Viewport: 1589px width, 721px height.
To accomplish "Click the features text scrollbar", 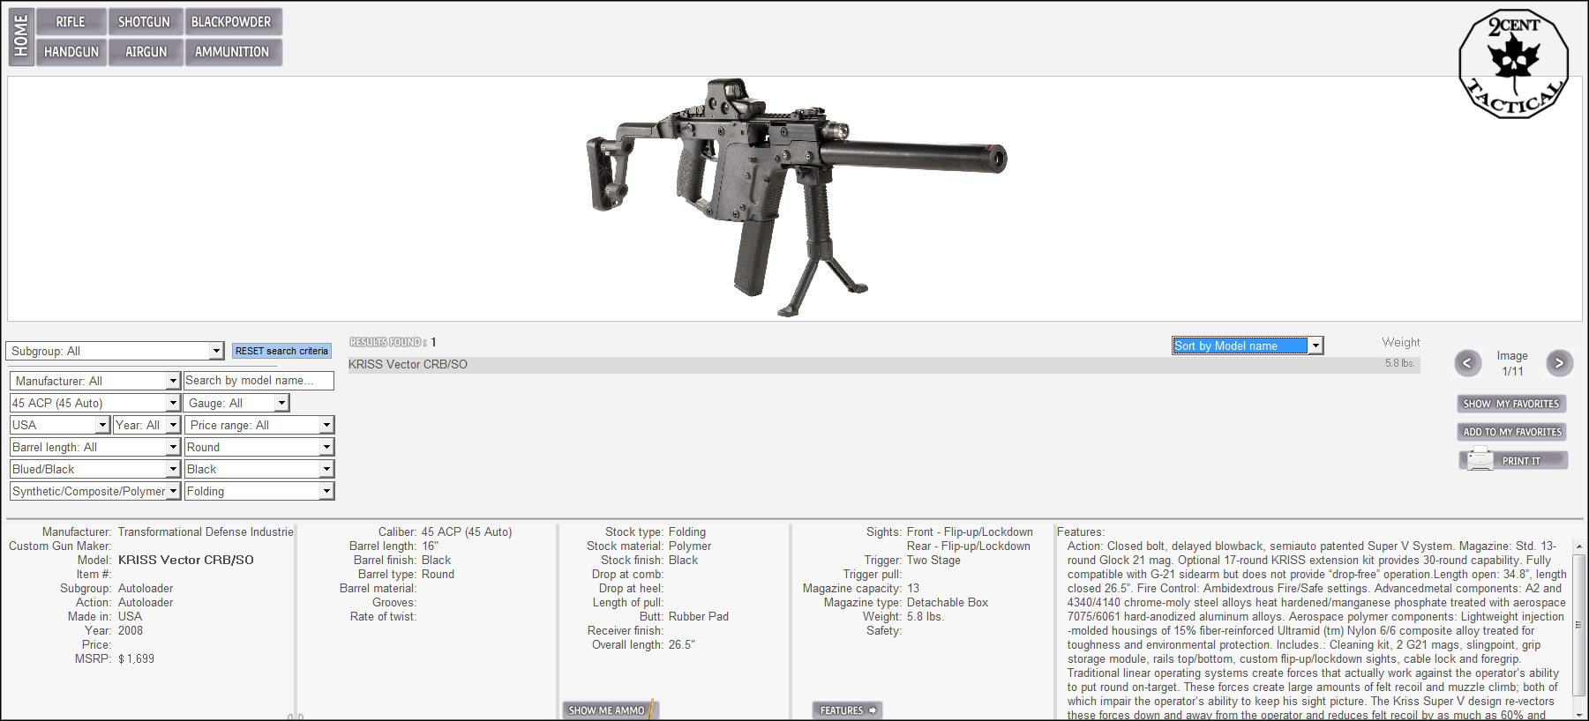I will 1578,625.
